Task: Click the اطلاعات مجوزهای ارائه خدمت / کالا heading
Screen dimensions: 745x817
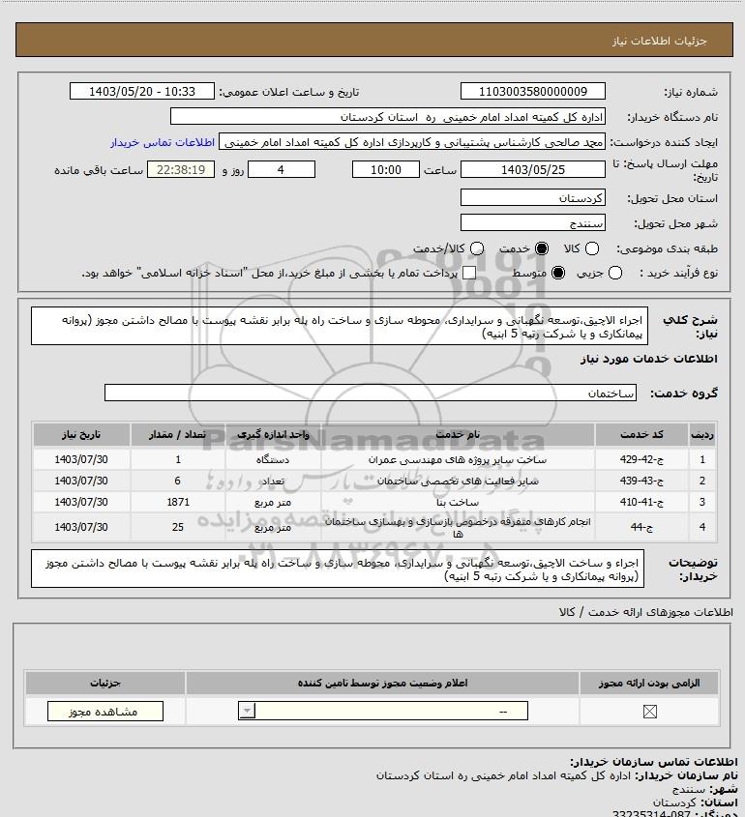Action: click(x=646, y=612)
